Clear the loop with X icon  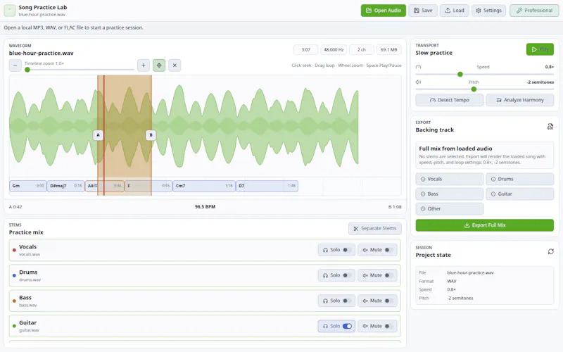[175, 65]
